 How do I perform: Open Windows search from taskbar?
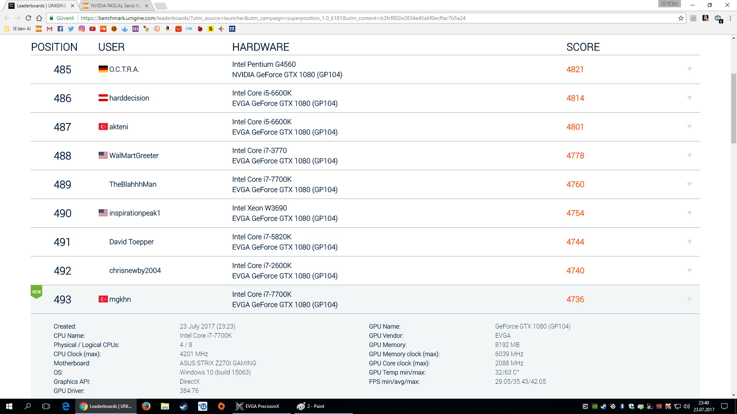tap(28, 406)
